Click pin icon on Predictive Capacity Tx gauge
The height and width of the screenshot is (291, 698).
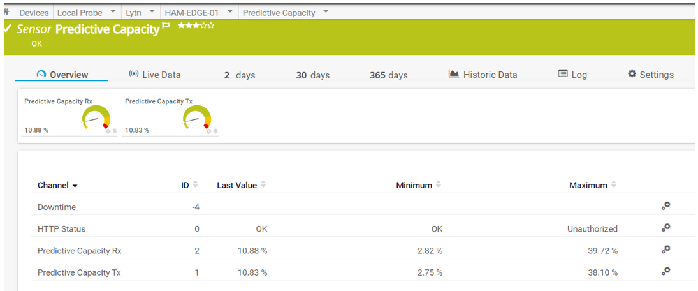point(215,131)
